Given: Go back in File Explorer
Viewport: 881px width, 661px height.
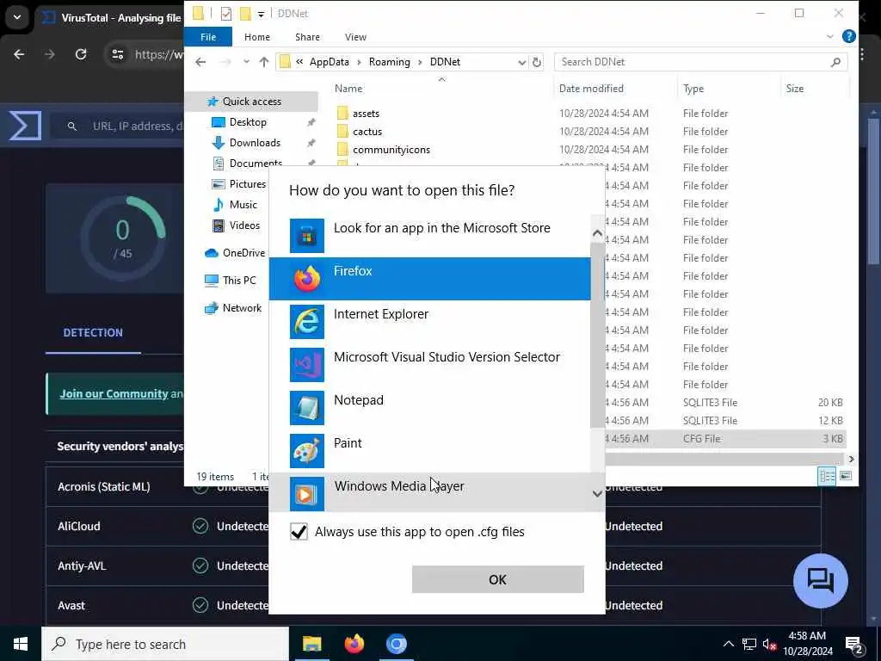Looking at the screenshot, I should [200, 62].
